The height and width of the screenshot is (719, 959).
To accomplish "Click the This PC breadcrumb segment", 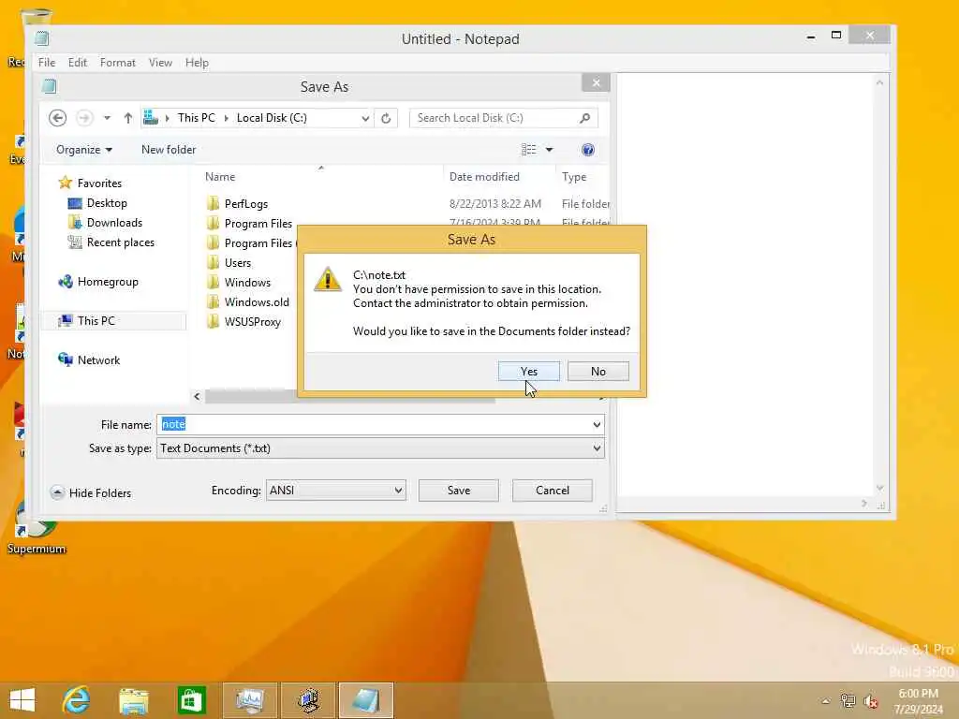I will tap(197, 118).
